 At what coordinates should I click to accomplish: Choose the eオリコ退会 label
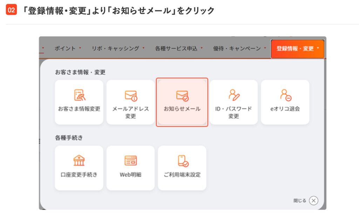(x=285, y=109)
